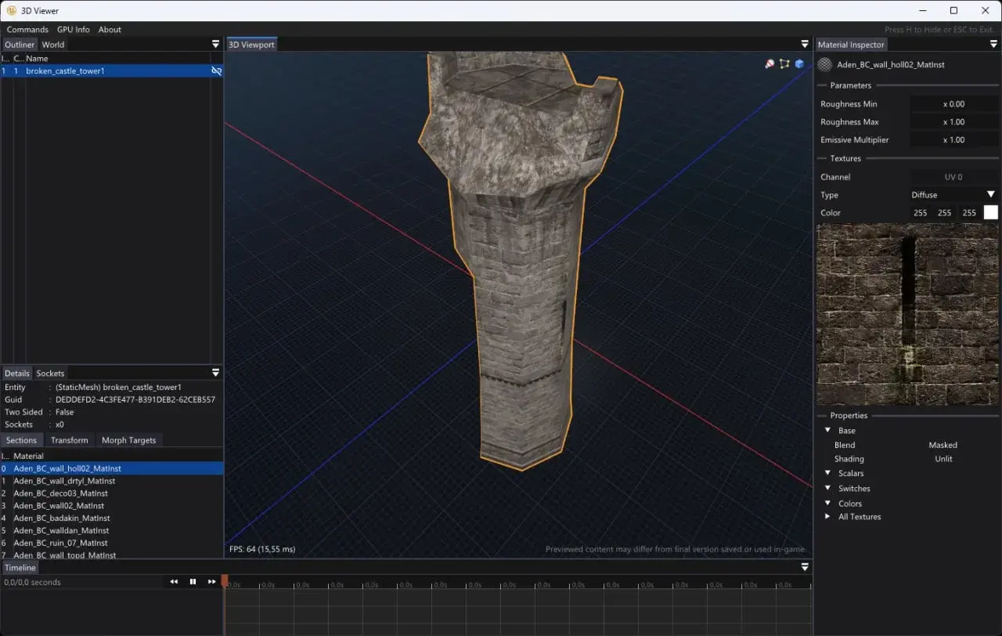Collapse the Switches properties group
Viewport: 1002px width, 636px height.
(827, 488)
